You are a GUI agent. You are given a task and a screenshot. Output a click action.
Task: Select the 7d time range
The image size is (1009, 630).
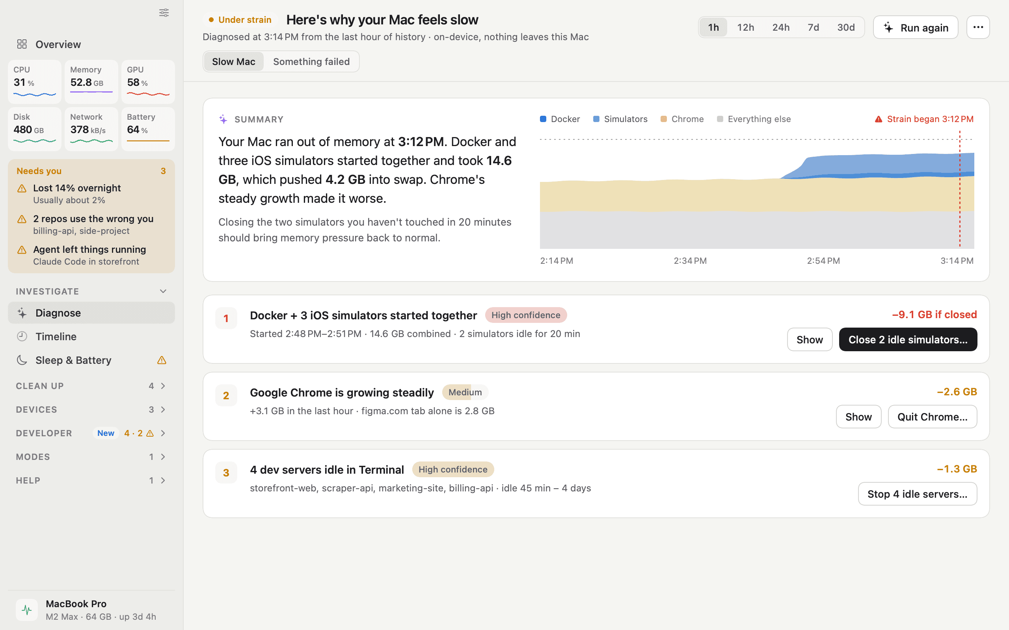[x=814, y=28]
